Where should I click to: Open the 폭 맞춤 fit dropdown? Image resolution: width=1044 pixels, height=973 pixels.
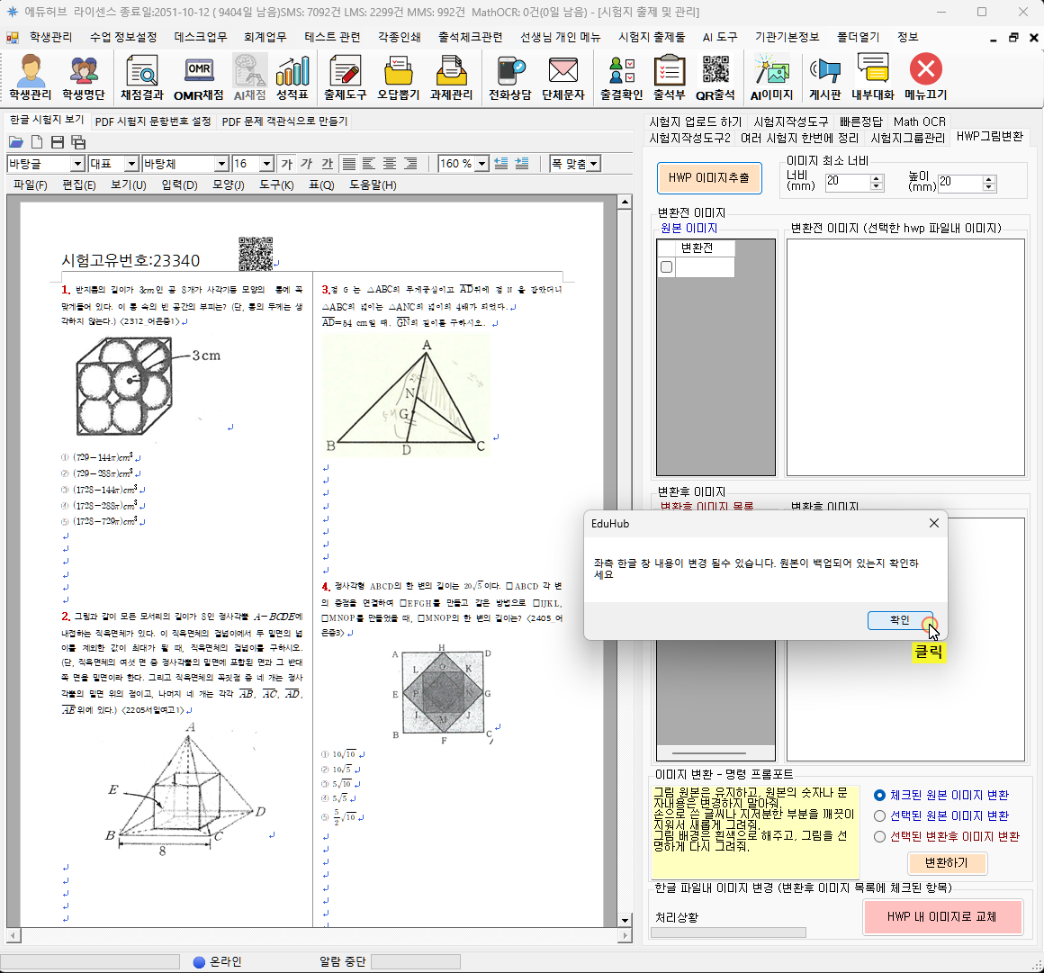593,164
